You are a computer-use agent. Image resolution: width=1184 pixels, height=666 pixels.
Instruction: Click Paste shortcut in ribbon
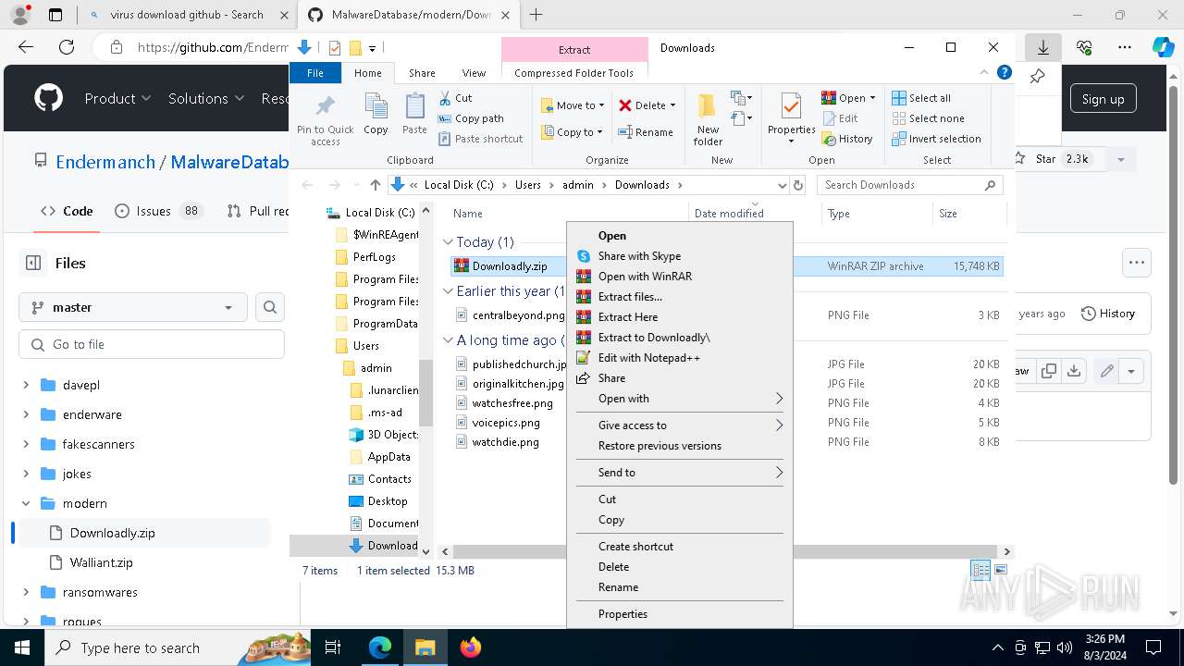pyautogui.click(x=480, y=139)
